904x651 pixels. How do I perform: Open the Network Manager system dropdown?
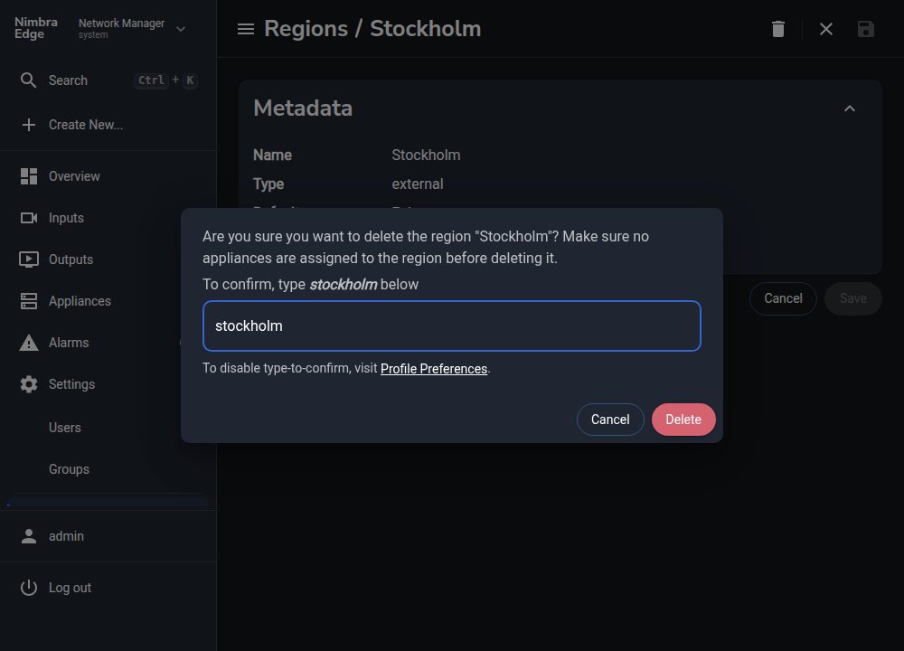(132, 28)
